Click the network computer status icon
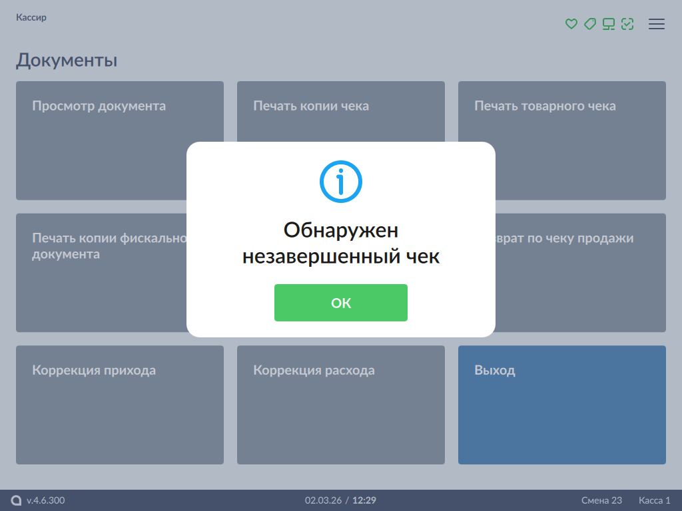This screenshot has width=682, height=511. click(x=608, y=24)
